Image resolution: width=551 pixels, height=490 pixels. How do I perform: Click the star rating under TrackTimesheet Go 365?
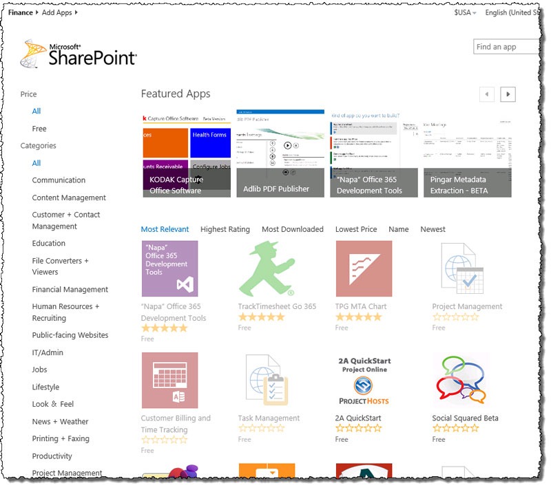point(262,317)
